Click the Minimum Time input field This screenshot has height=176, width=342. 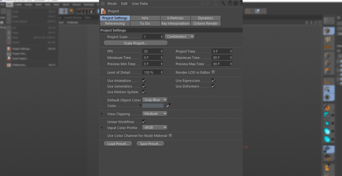point(153,58)
